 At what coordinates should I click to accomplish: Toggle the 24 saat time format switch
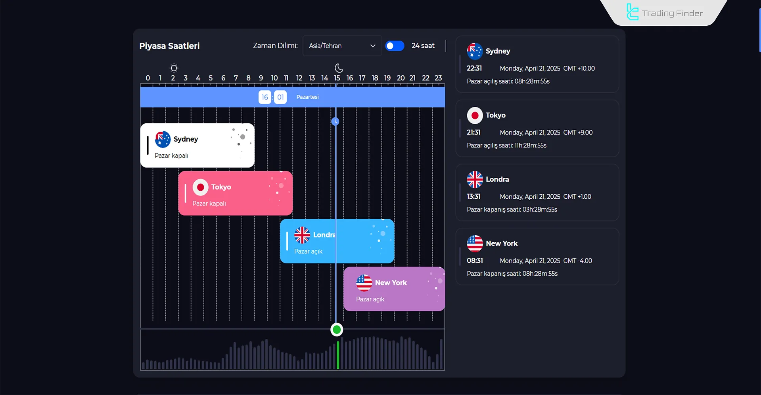coord(395,46)
